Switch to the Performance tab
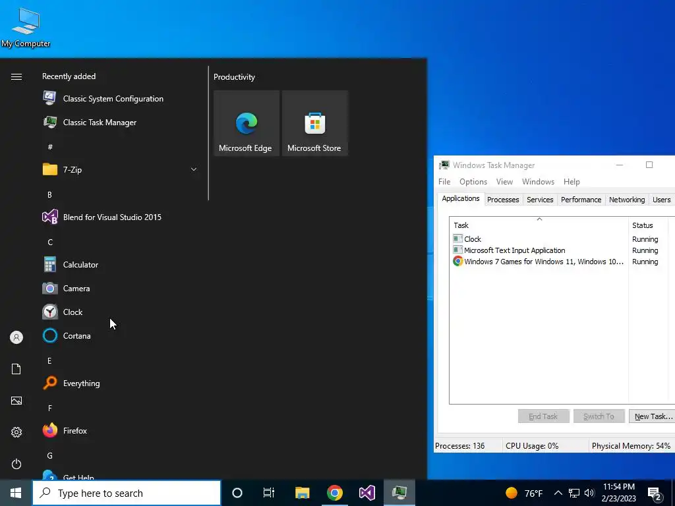 (581, 200)
